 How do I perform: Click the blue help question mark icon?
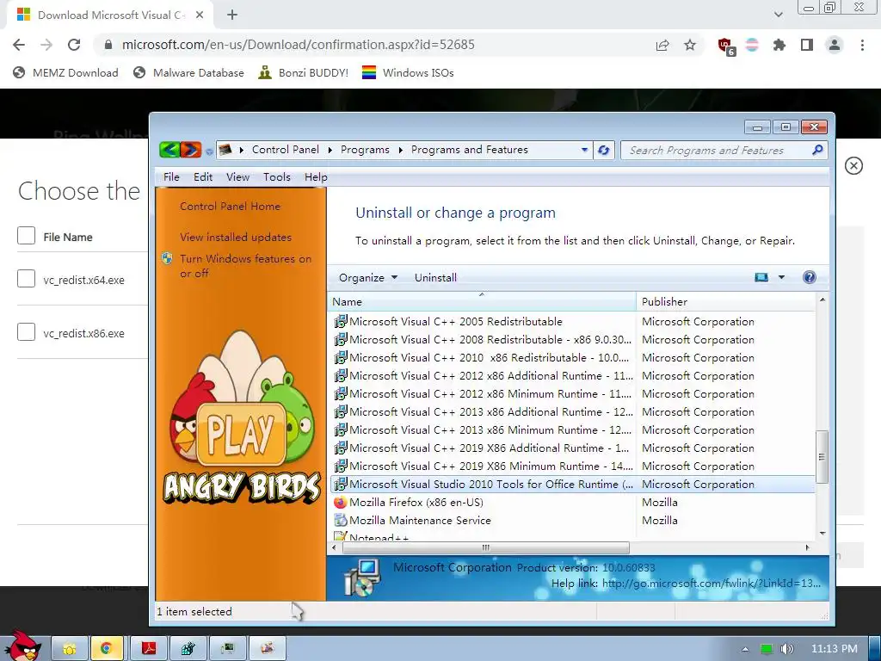point(809,277)
